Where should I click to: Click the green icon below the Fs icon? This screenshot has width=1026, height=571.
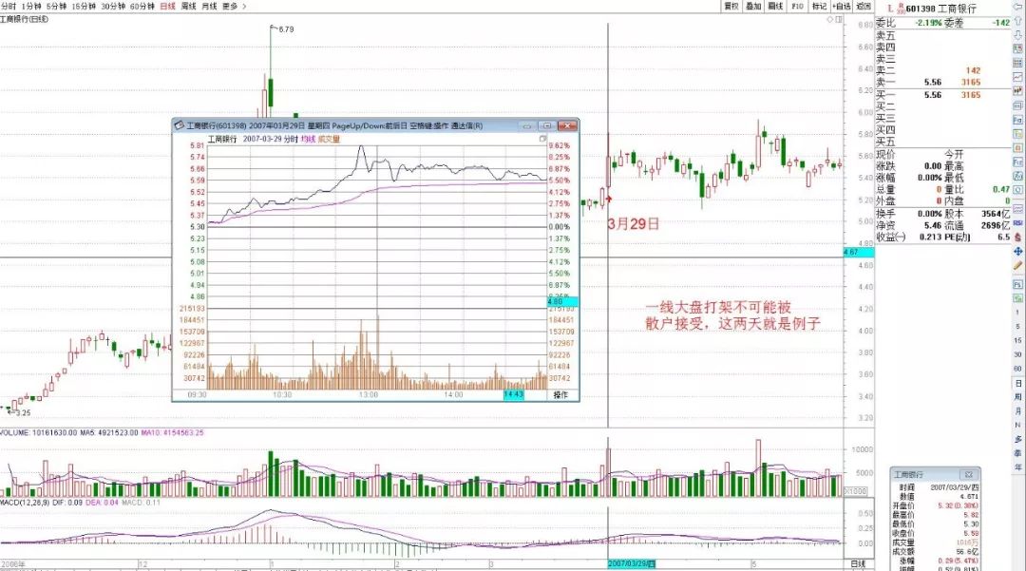tap(1018, 299)
